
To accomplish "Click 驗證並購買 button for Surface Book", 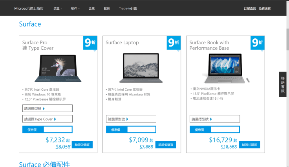I will (250, 145).
